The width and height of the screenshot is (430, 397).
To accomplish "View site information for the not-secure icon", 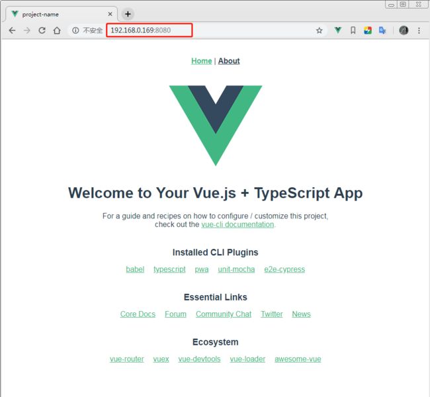I will click(x=75, y=30).
